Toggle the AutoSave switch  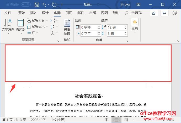[26, 4]
